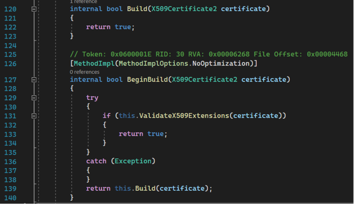Open the "1 reference" CodeLens above Build
Viewport: 354px width, 204px height.
click(85, 2)
